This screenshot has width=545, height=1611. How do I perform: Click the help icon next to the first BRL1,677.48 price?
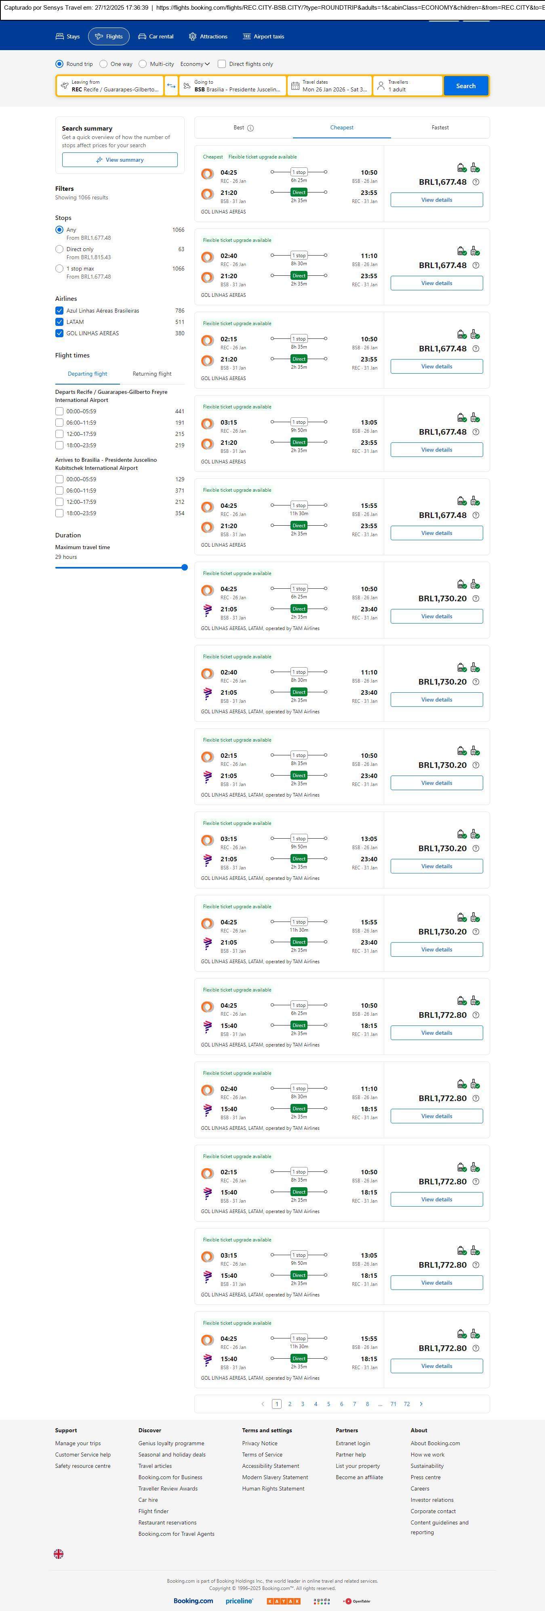(476, 182)
